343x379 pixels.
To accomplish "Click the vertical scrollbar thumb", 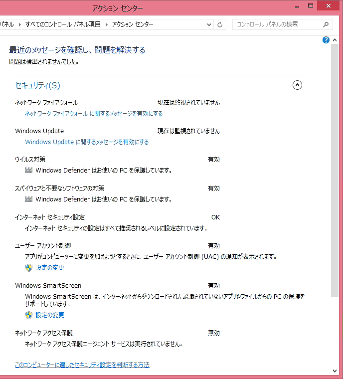I will coord(335,171).
